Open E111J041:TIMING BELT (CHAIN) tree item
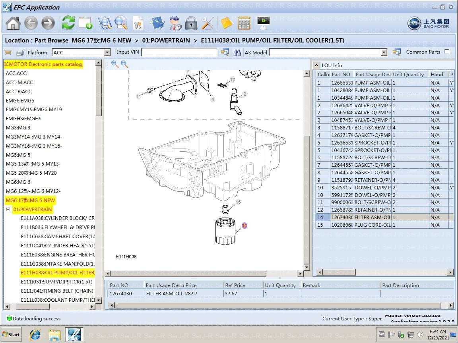This screenshot has width=458, height=343. 57,291
